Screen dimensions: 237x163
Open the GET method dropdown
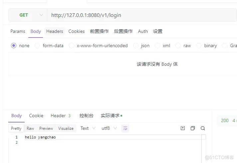(x=28, y=15)
